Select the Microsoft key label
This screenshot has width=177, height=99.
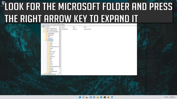click(51, 53)
